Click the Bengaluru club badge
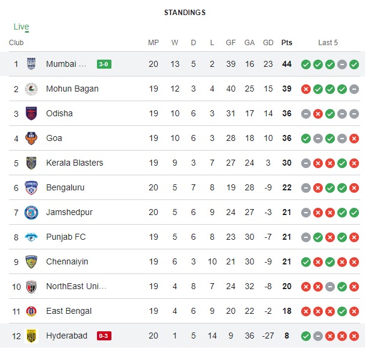This screenshot has height=353, width=365. (x=31, y=187)
